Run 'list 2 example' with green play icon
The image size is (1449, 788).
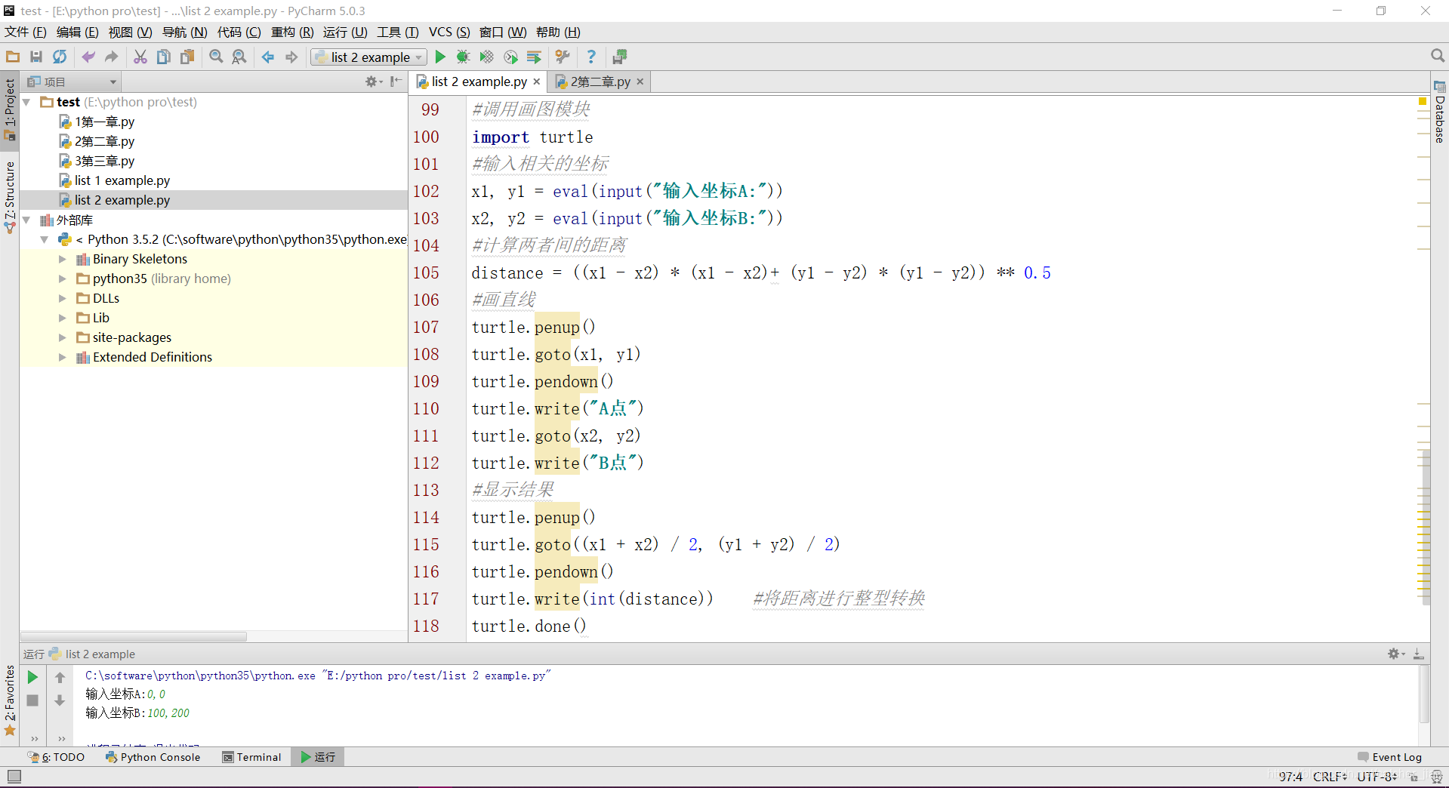(x=440, y=57)
